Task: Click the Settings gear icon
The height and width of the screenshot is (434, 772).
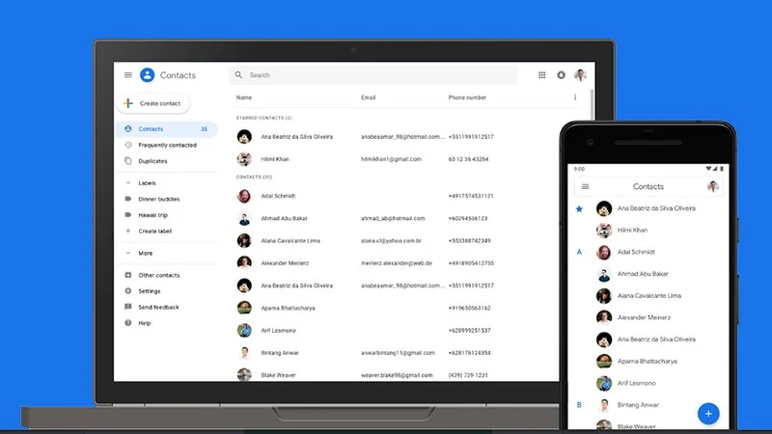Action: pos(128,291)
